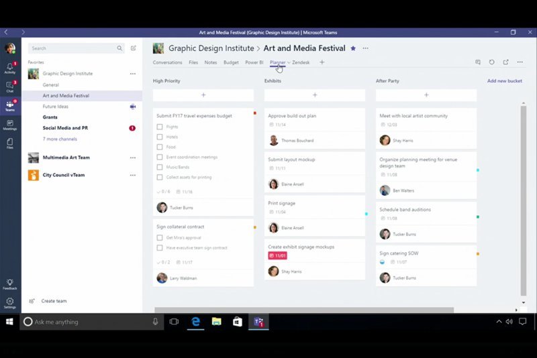
Task: Click the horizontal scrollbar under the board
Action: coord(303,310)
